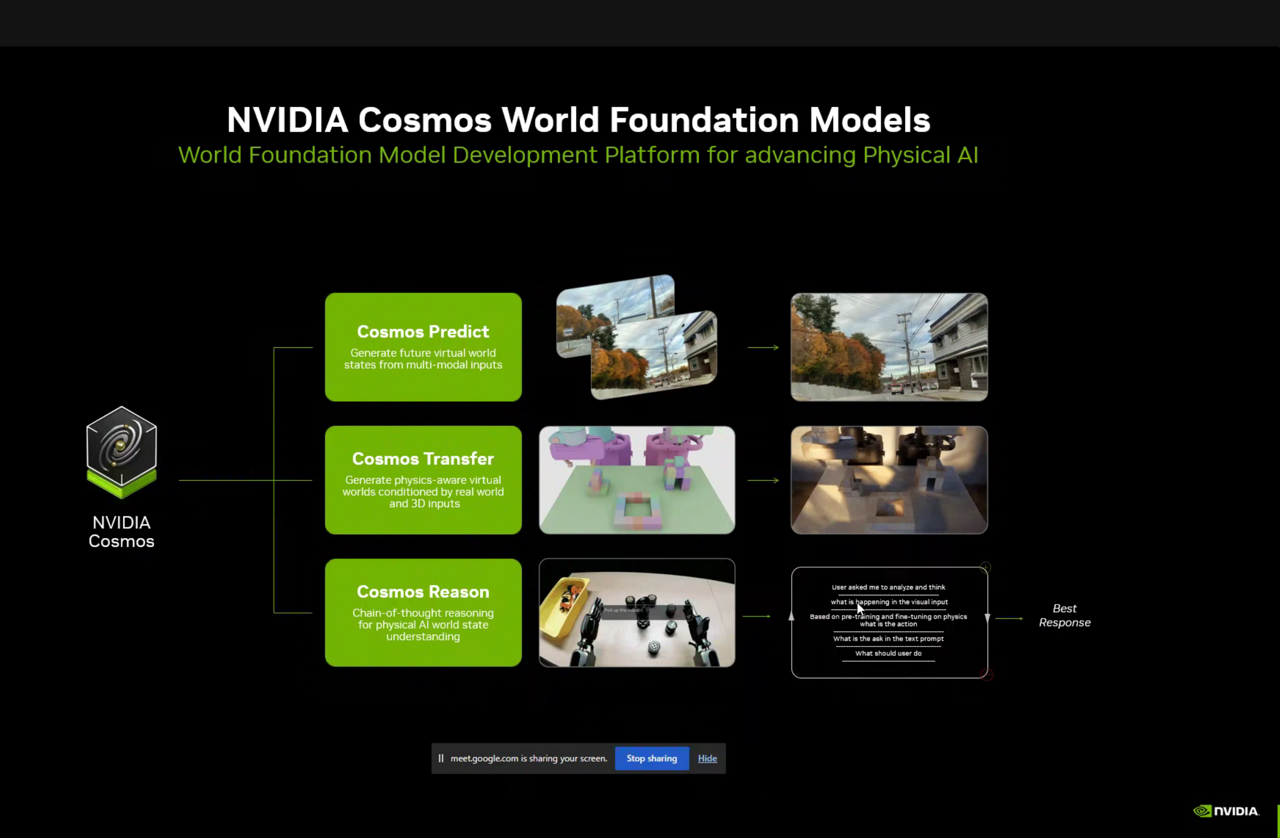Click the Hide link in the sharing bar
This screenshot has height=838, width=1280.
707,758
